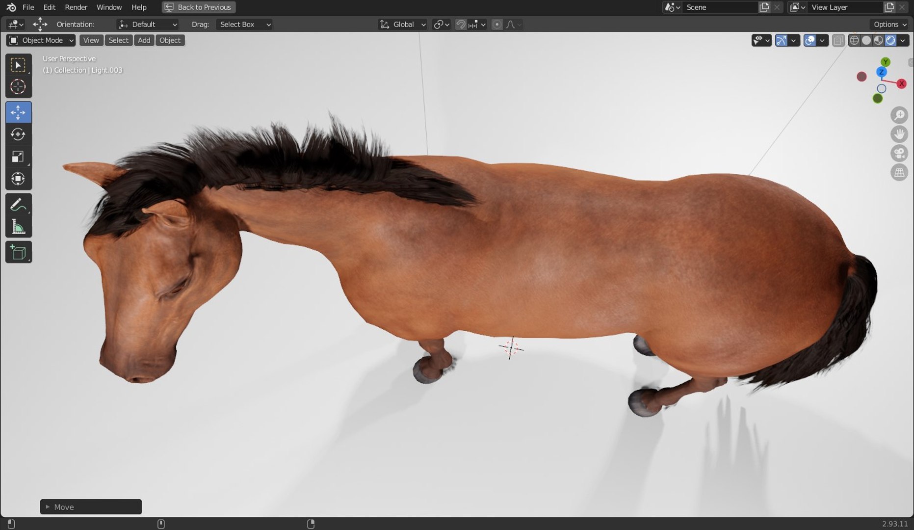Toggle show gizmo button
Viewport: 914px width, 530px height.
pos(781,40)
